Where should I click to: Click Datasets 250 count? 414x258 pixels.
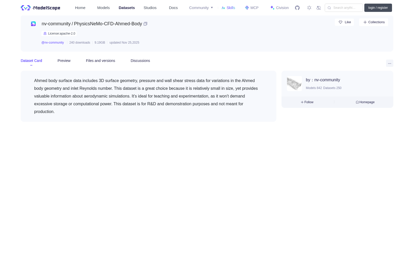pyautogui.click(x=332, y=88)
